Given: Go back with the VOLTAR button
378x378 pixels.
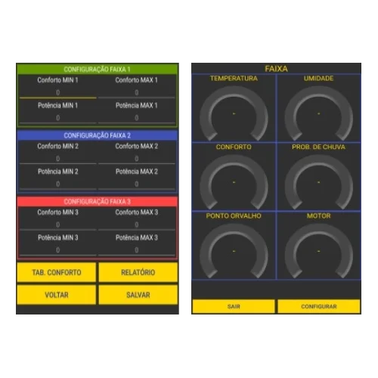Looking at the screenshot, I should pyautogui.click(x=57, y=295).
